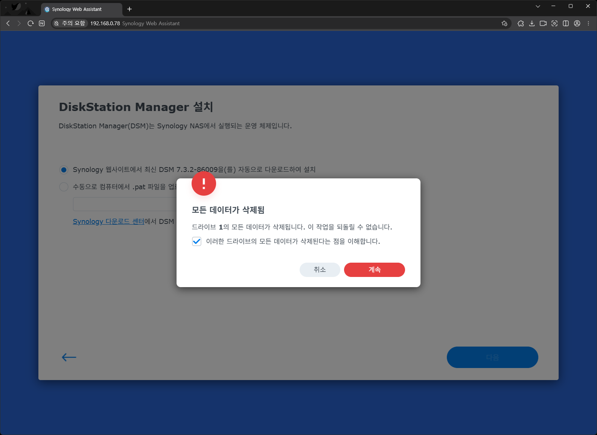Toggle the browser side panel icon
This screenshot has width=597, height=435.
pyautogui.click(x=566, y=23)
